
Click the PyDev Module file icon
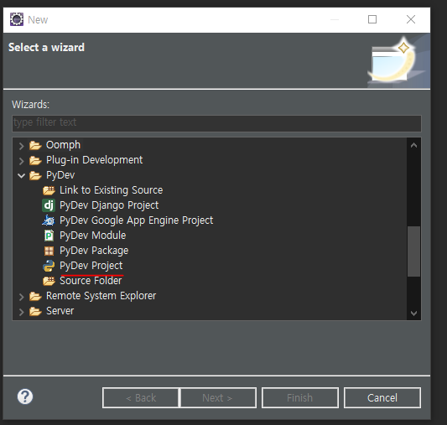[49, 236]
